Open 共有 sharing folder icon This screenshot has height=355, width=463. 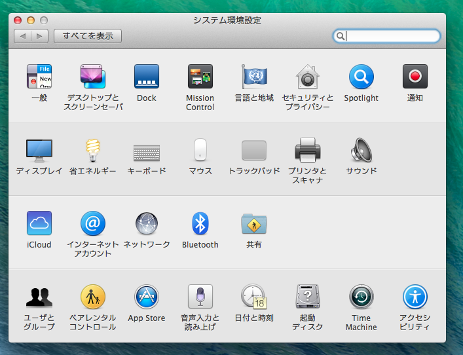tap(254, 223)
